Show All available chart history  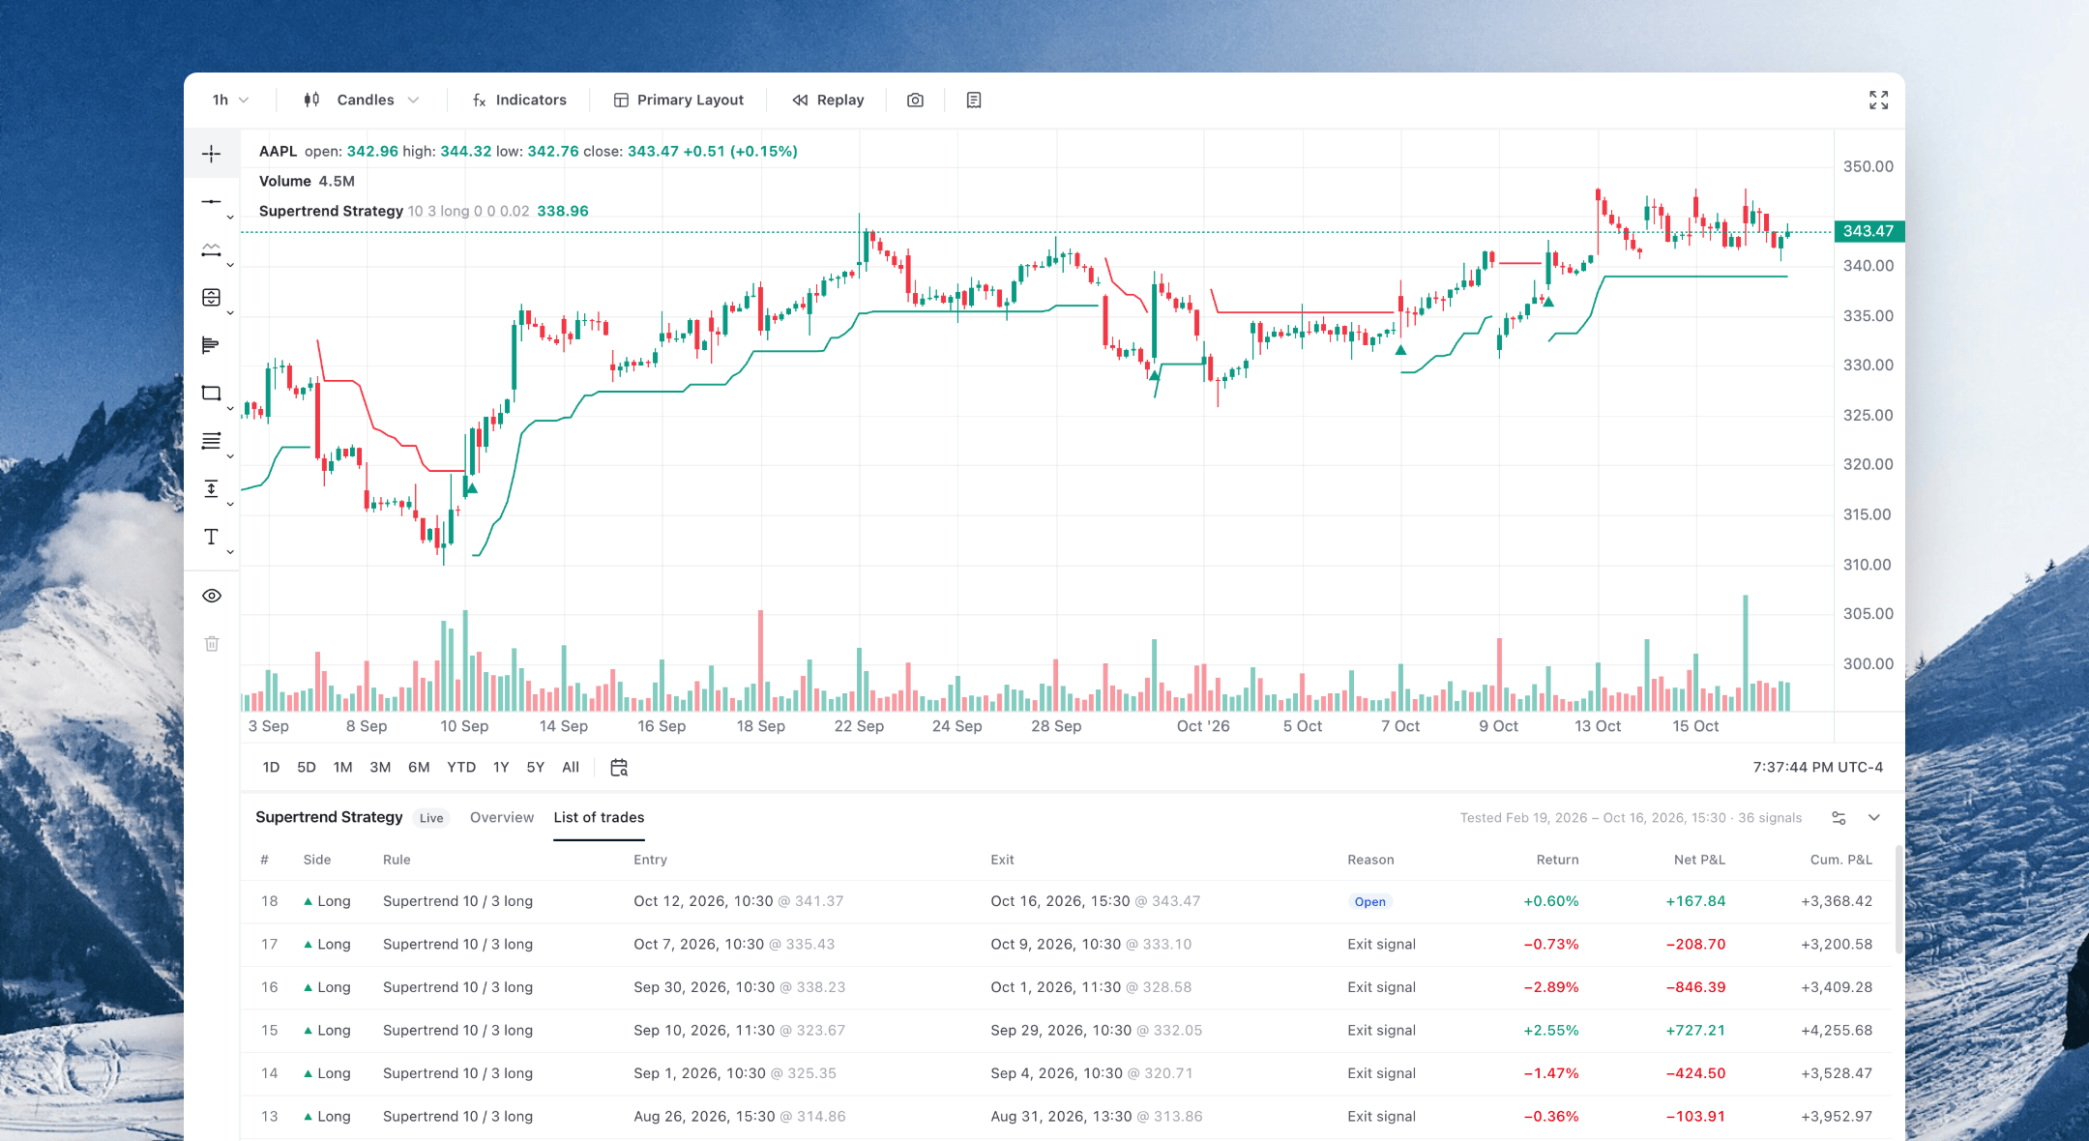point(571,767)
